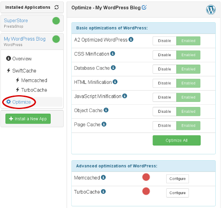Open the SuperStore application link
This screenshot has width=222, height=208.
pyautogui.click(x=16, y=21)
